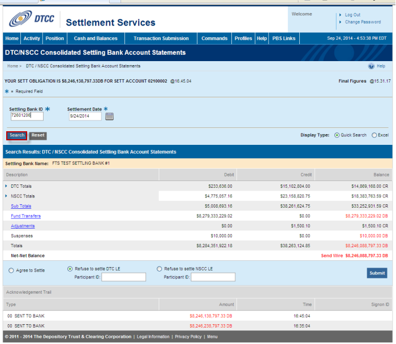This screenshot has width=396, height=344.
Task: Expand the DTC Totals row
Action: pos(6,186)
